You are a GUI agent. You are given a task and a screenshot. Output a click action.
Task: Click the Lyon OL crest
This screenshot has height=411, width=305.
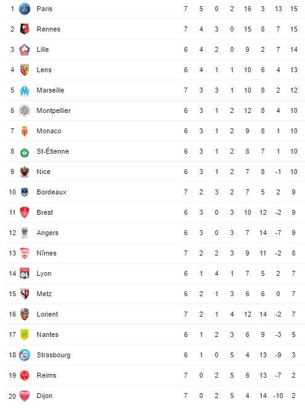coord(25,273)
